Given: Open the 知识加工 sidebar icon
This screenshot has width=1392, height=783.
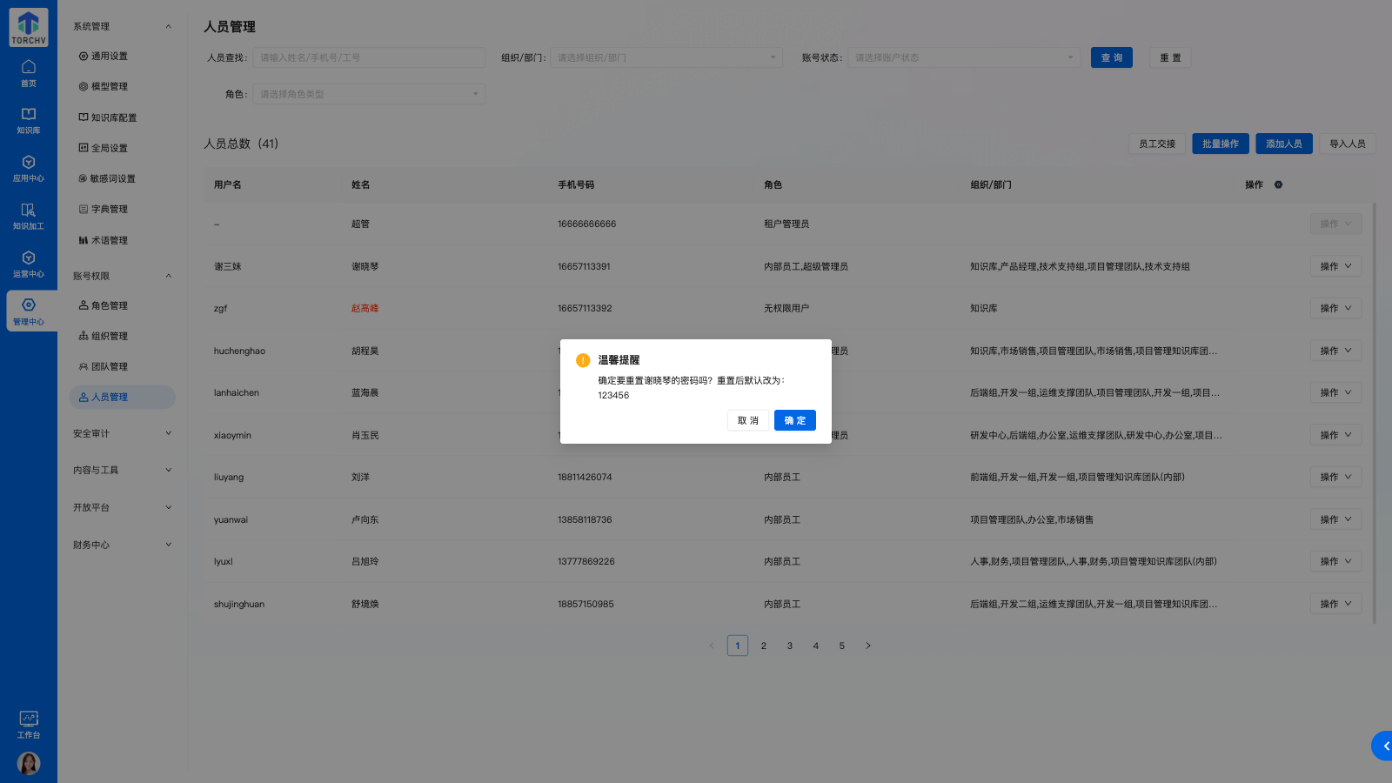Looking at the screenshot, I should [x=29, y=217].
